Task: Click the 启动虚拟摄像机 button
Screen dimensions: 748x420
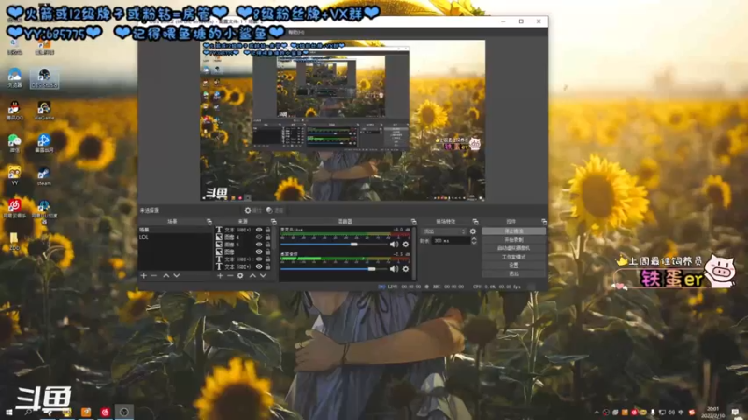Action: [513, 248]
